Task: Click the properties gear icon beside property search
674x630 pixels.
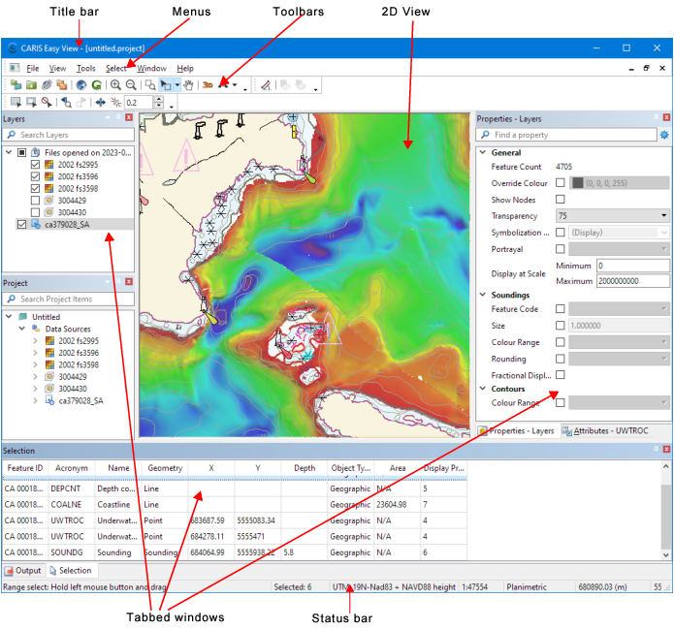Action: [664, 135]
